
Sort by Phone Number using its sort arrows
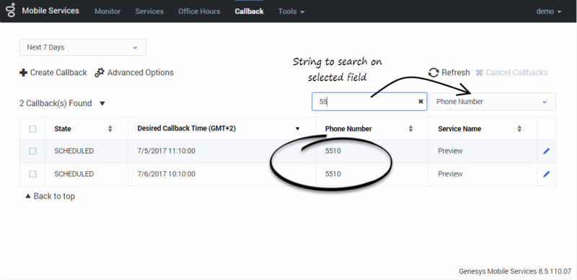coord(410,129)
